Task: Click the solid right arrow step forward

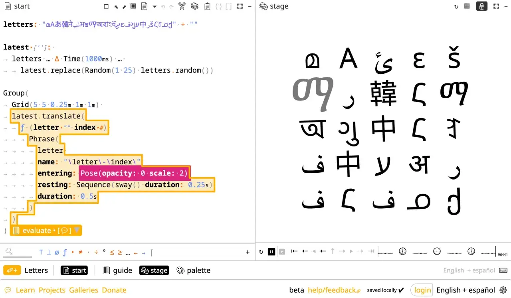Action: (342, 251)
